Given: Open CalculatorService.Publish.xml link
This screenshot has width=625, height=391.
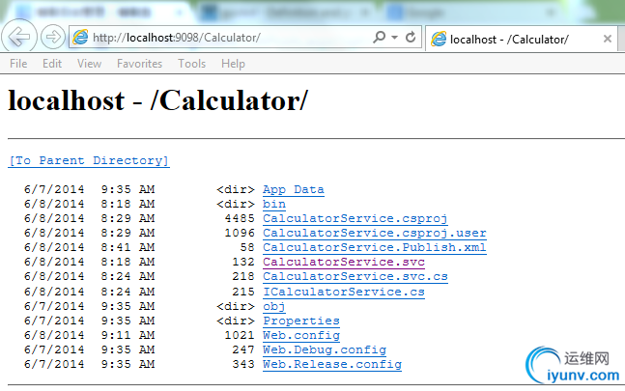Looking at the screenshot, I should (x=375, y=247).
